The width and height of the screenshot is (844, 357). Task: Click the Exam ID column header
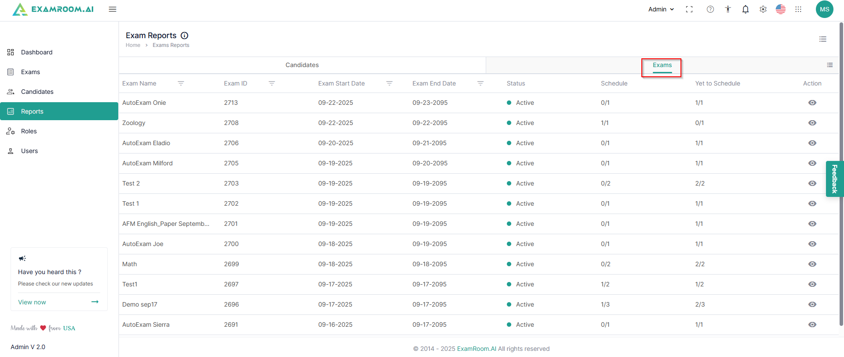236,83
